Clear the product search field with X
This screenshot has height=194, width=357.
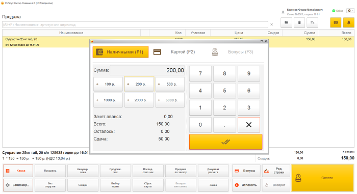tap(272, 24)
